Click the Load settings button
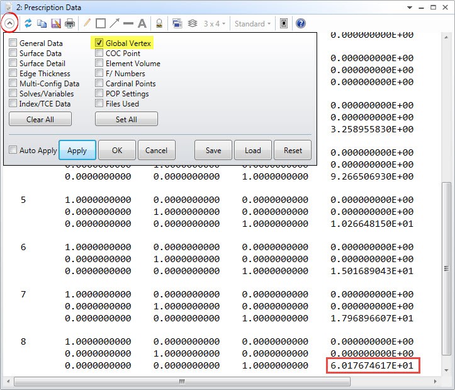The image size is (455, 390). tap(253, 150)
